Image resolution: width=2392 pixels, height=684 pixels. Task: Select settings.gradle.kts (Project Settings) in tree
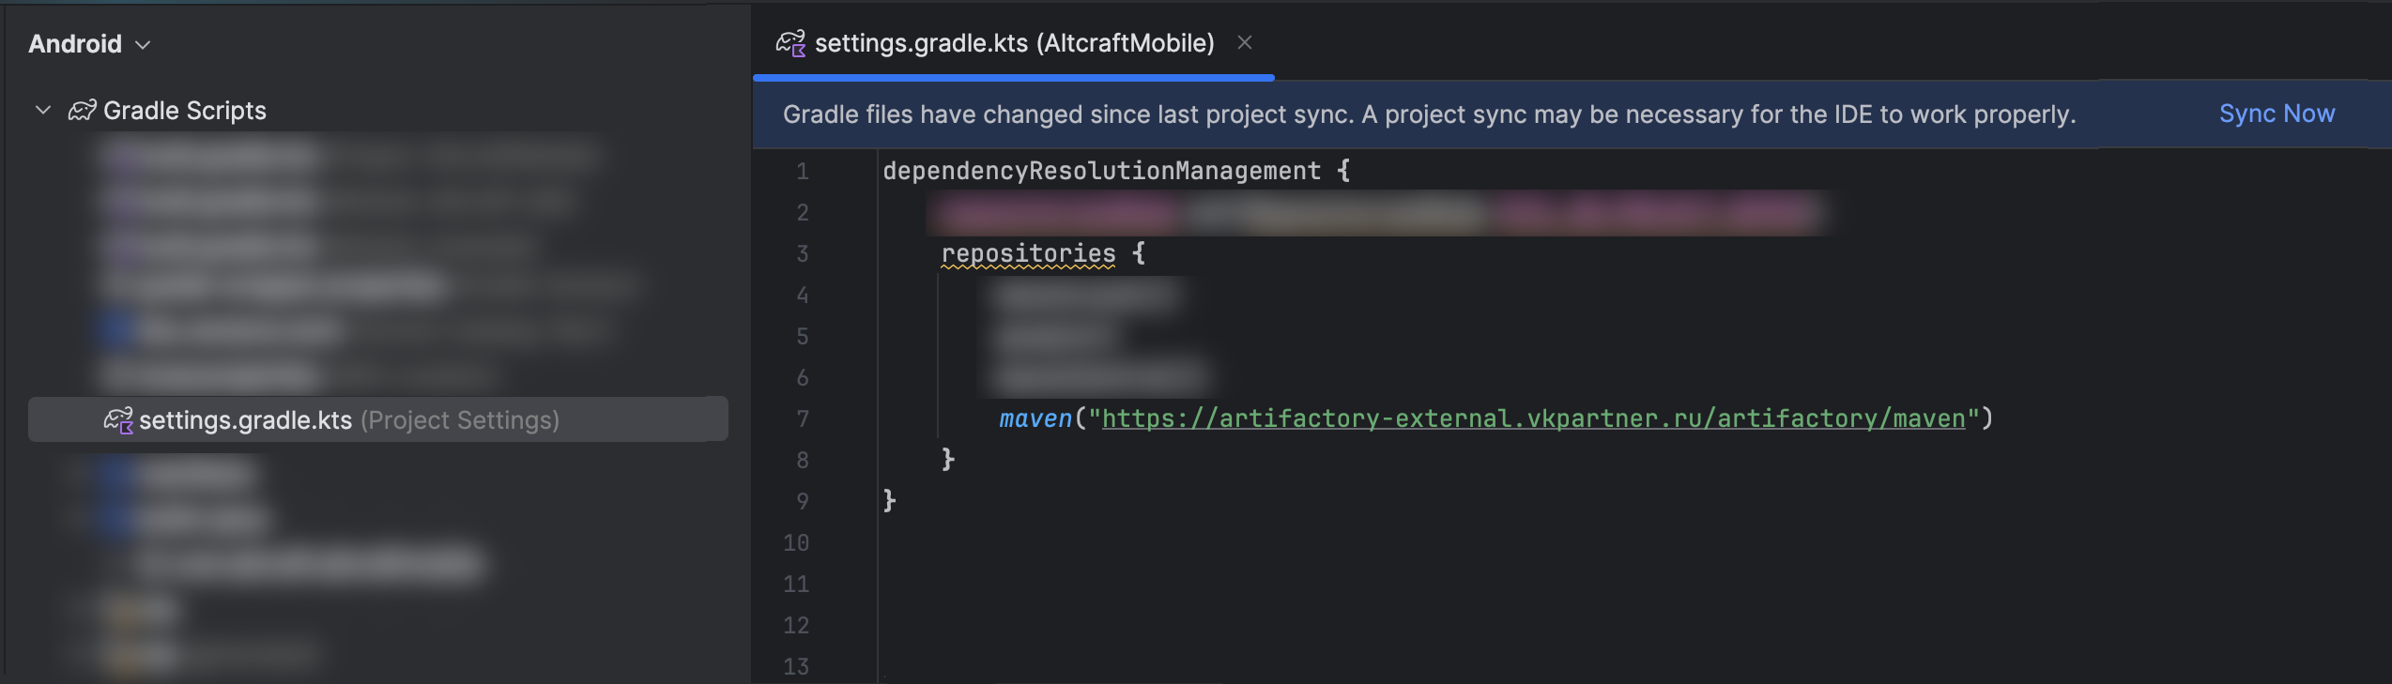(347, 420)
